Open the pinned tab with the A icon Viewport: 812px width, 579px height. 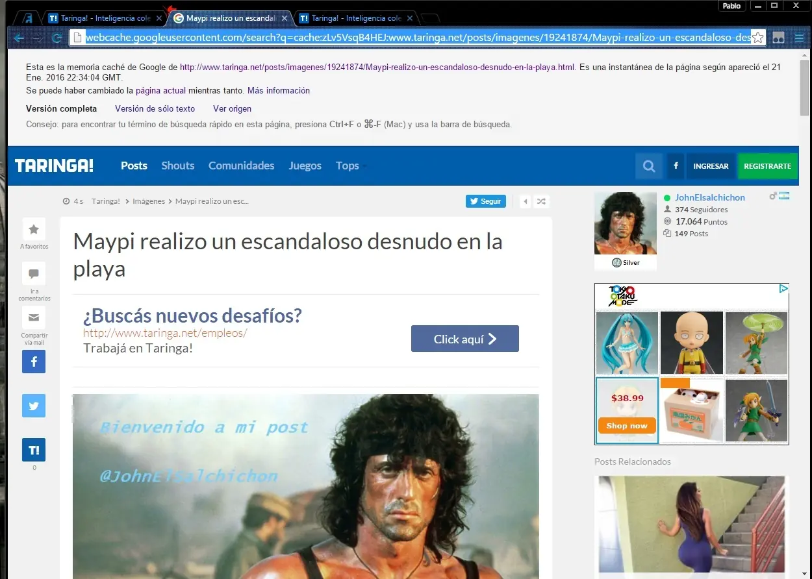27,18
